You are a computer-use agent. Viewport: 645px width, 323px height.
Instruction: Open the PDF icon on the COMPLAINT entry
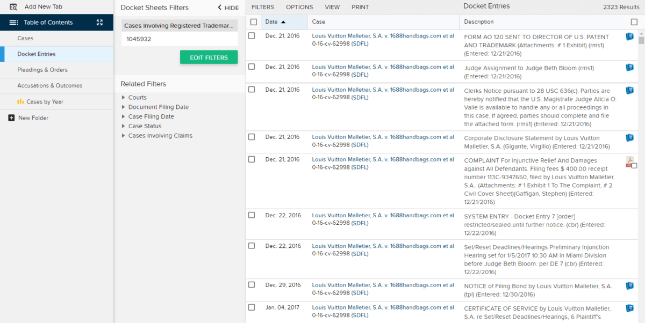tap(629, 161)
